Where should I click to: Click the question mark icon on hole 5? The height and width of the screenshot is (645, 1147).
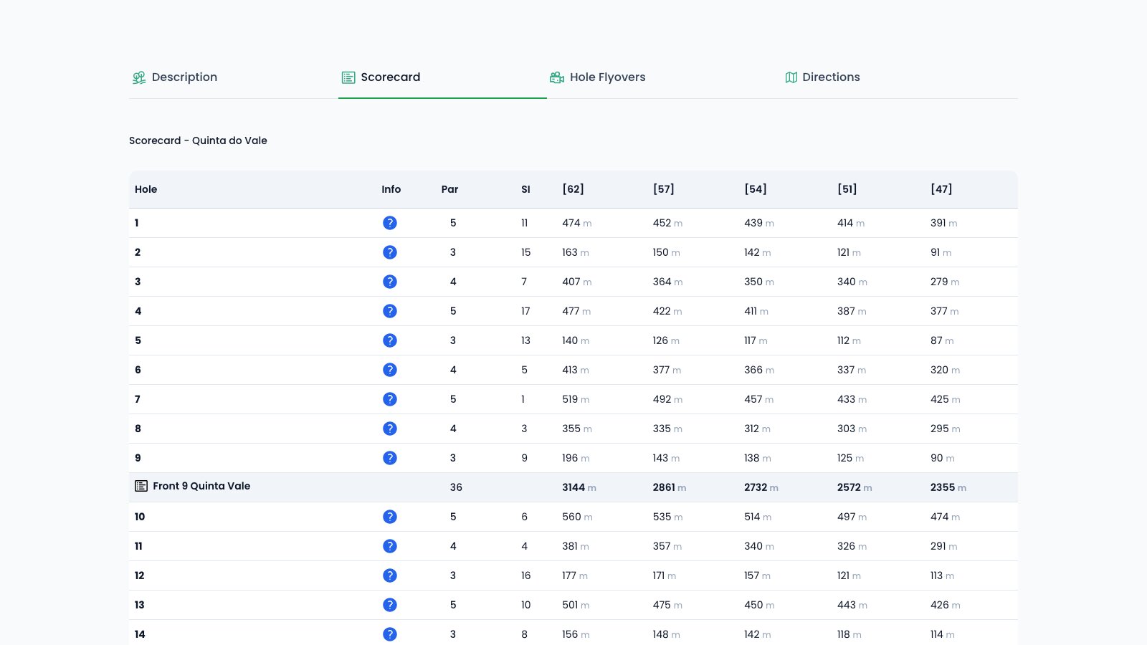click(390, 340)
